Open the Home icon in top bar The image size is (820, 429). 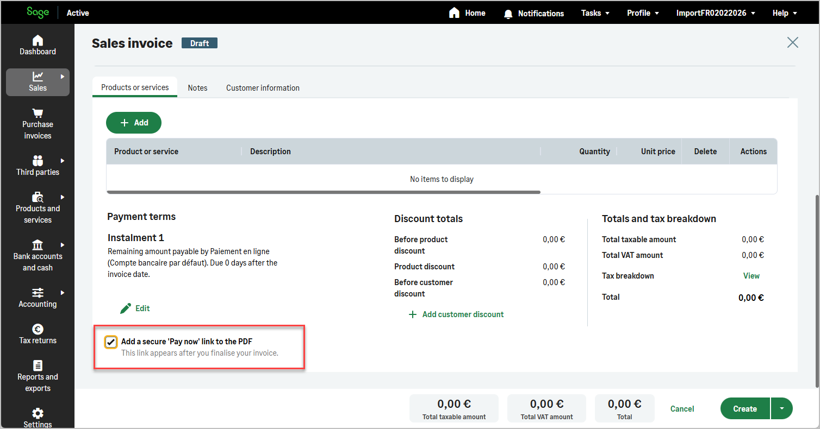[x=454, y=12]
